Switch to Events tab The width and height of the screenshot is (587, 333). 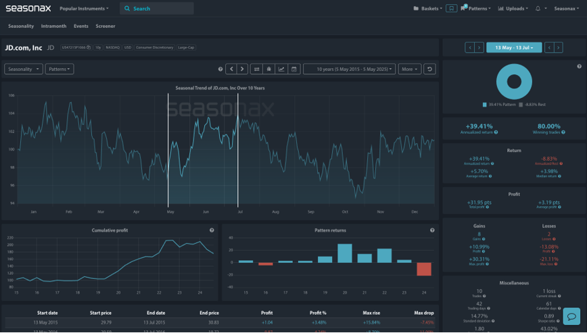81,26
